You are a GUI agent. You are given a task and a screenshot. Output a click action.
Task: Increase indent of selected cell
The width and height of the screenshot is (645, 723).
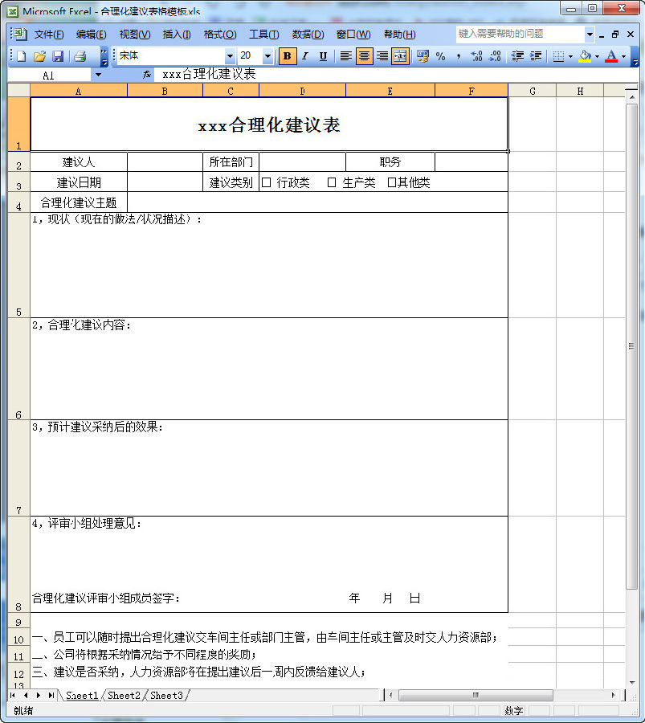(x=535, y=57)
